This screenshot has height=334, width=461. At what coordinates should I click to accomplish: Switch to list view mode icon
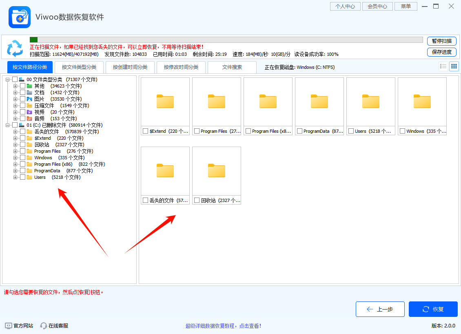tap(443, 66)
